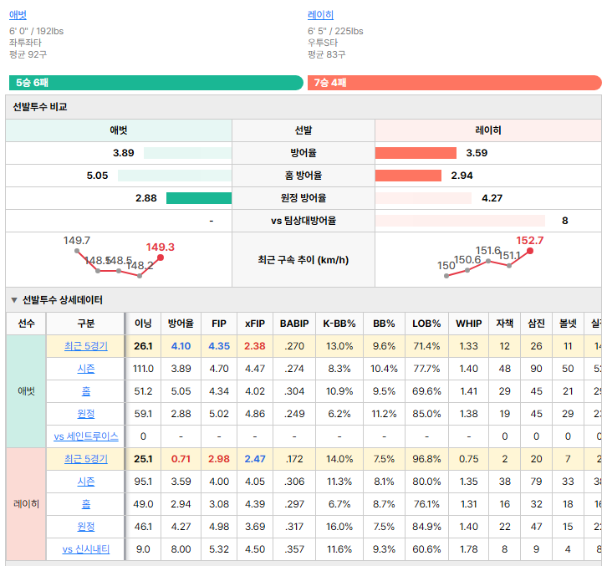Viewport: 607px width, 566px height.
Task: Open the vs 세인트루이스 link
Action: [86, 436]
